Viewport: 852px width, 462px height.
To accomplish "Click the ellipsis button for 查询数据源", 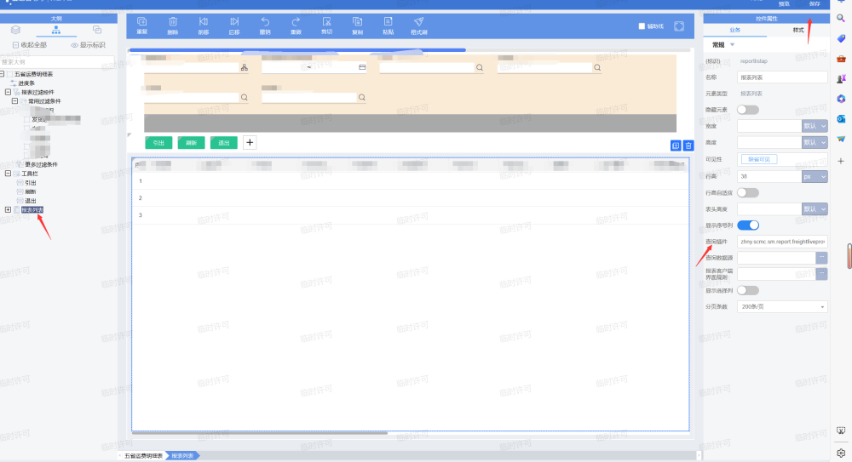I will tap(821, 258).
